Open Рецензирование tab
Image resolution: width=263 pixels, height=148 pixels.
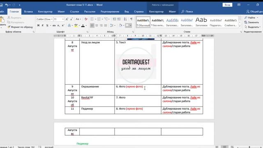(x=110, y=12)
